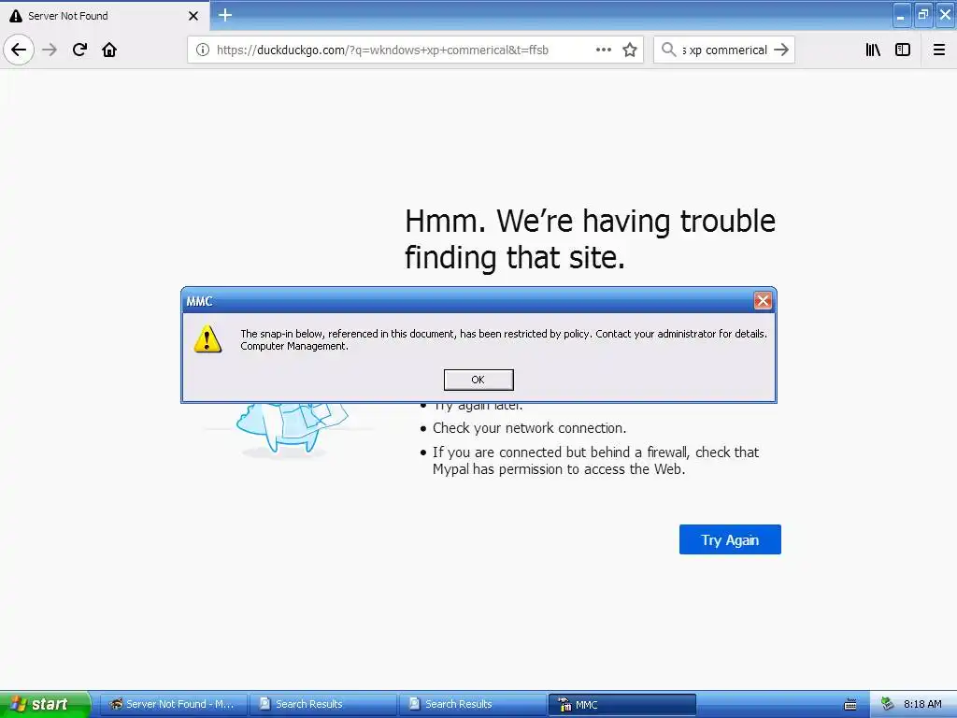Switch to second Search Results taskbar item
The image size is (957, 718).
click(474, 705)
